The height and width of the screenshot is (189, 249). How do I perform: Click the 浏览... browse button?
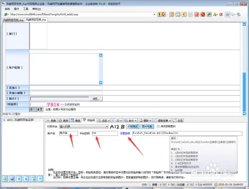96,99
